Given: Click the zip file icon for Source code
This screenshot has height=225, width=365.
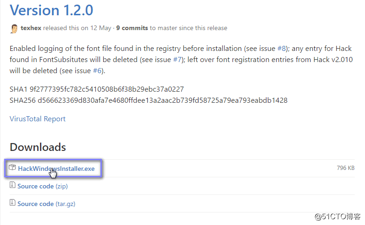Looking at the screenshot, I should pyautogui.click(x=13, y=185).
